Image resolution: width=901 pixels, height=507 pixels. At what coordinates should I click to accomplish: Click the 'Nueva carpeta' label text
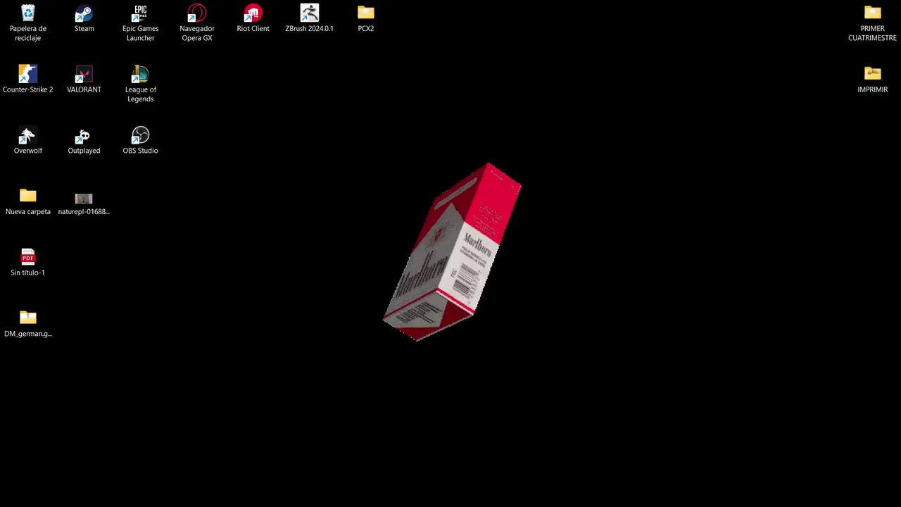tap(27, 212)
